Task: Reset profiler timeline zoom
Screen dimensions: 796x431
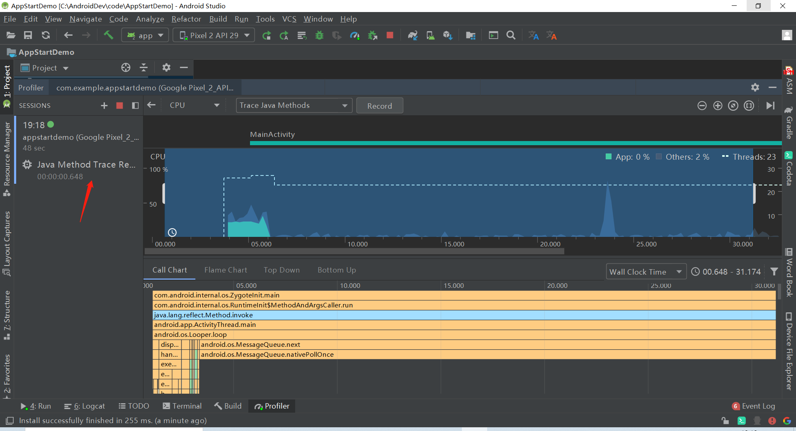Action: coord(733,106)
